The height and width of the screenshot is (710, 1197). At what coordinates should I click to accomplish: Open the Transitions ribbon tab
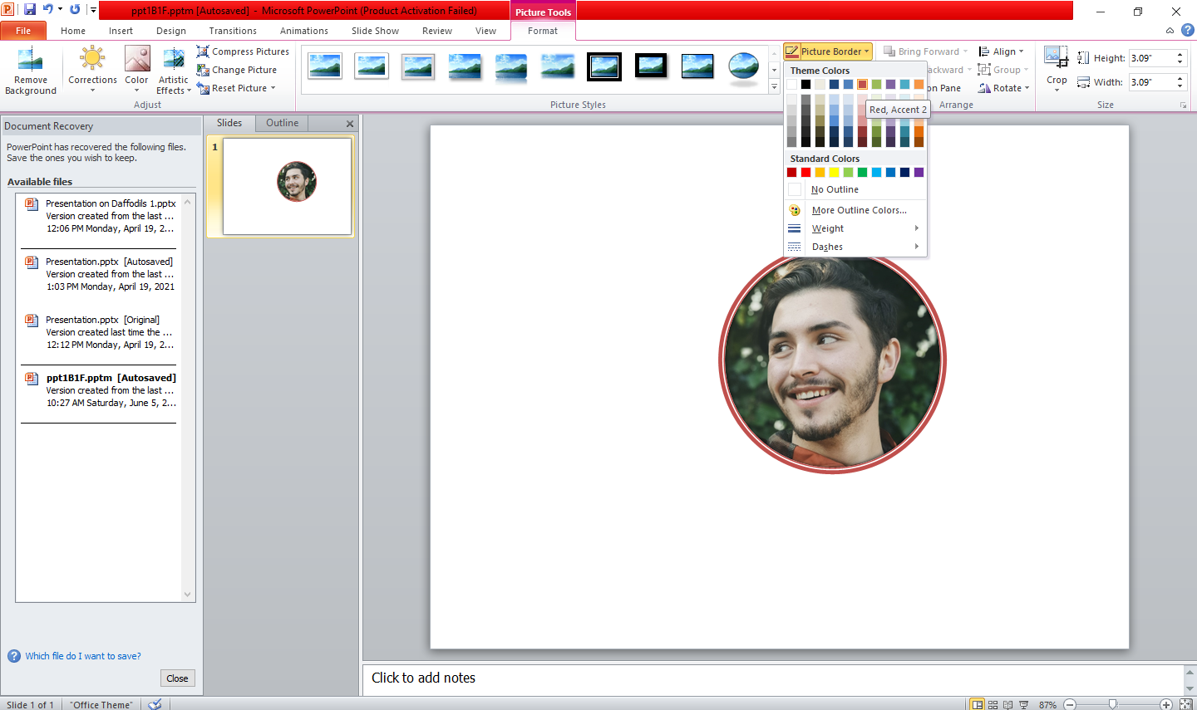tap(232, 30)
